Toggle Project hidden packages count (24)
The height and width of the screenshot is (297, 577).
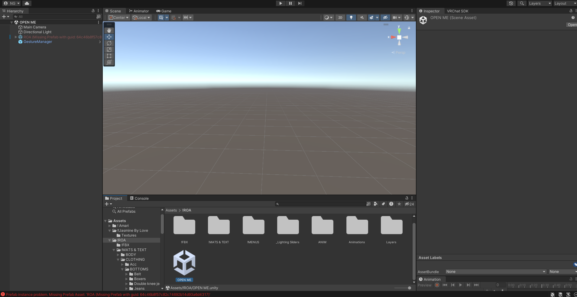pyautogui.click(x=410, y=204)
